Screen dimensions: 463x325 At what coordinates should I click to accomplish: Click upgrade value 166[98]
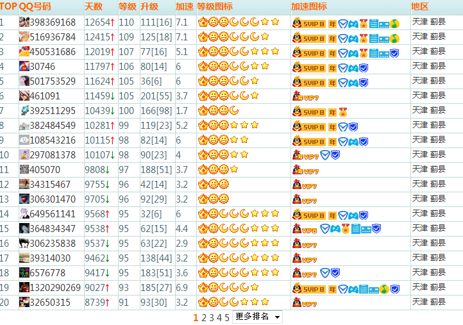click(x=156, y=111)
